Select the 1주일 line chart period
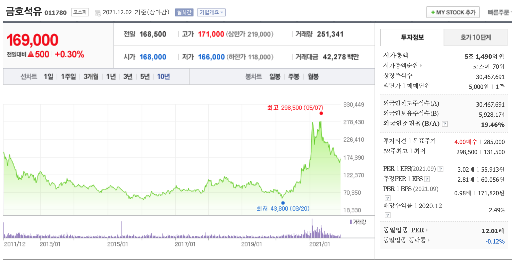 click(69, 77)
